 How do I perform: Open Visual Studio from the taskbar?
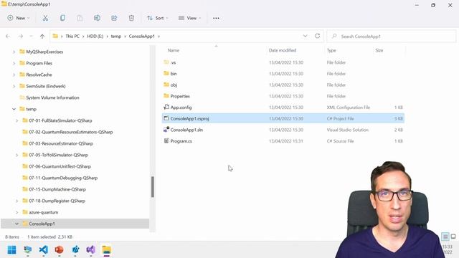point(91,250)
